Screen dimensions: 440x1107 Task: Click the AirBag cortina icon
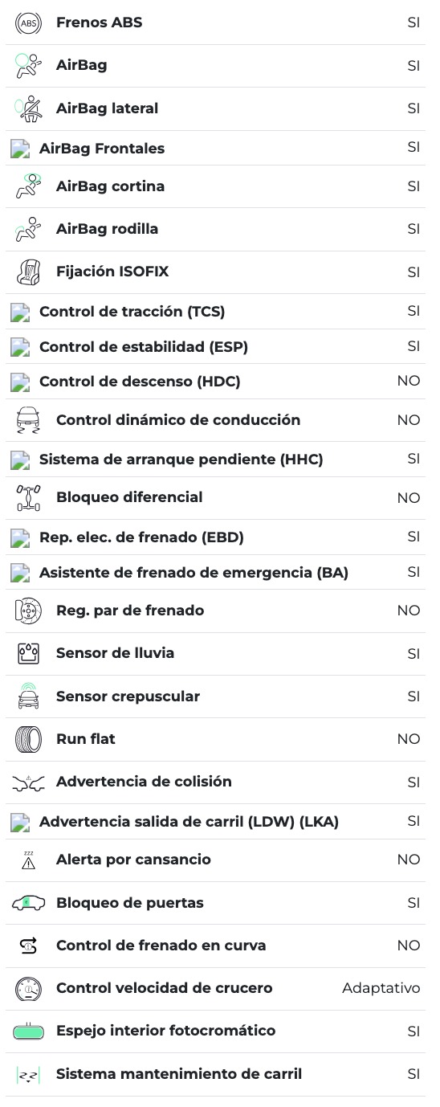point(28,186)
